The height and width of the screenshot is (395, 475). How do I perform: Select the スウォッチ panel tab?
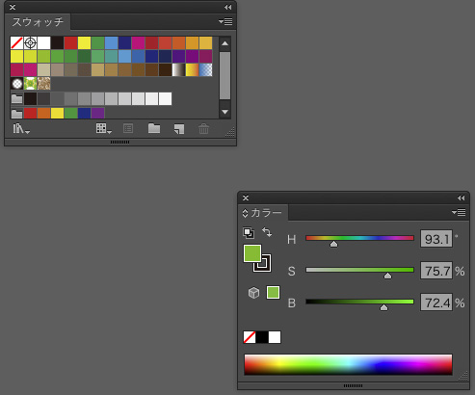(x=38, y=22)
